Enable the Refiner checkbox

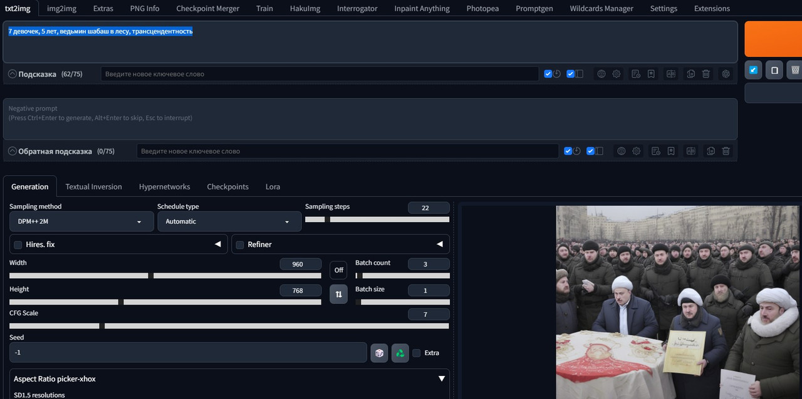click(240, 245)
